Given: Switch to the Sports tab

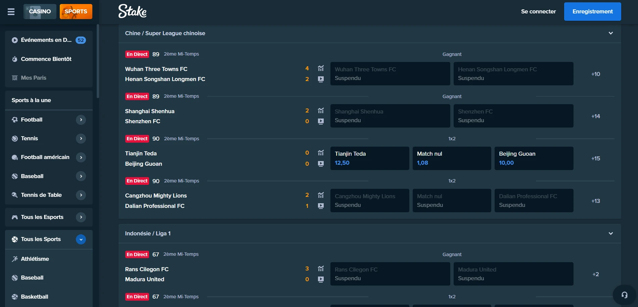Looking at the screenshot, I should tap(76, 11).
